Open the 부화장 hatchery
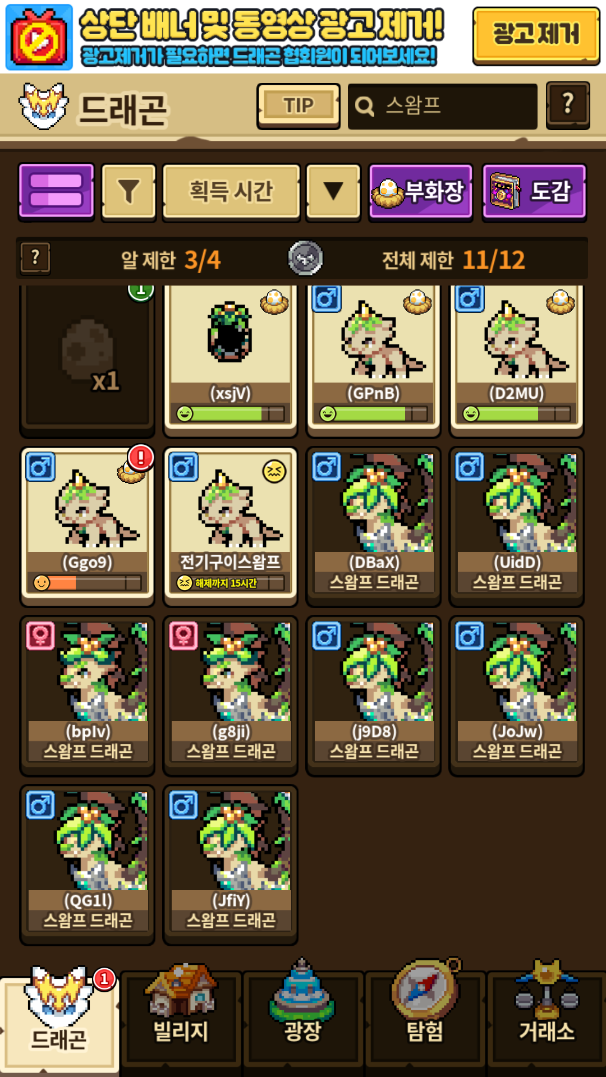Image resolution: width=606 pixels, height=1077 pixels. pyautogui.click(x=420, y=191)
